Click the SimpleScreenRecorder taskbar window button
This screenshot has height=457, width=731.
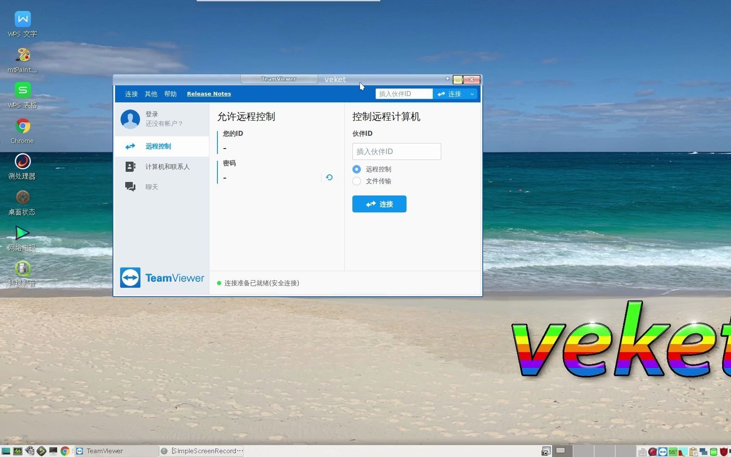(x=202, y=451)
